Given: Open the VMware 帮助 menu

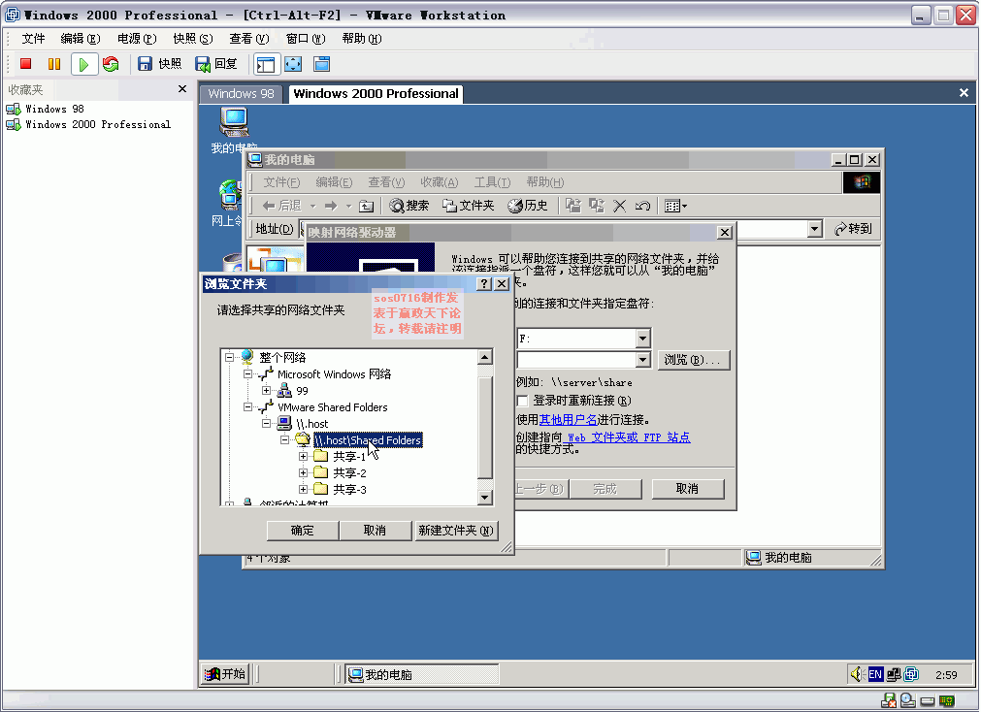Looking at the screenshot, I should [x=362, y=39].
